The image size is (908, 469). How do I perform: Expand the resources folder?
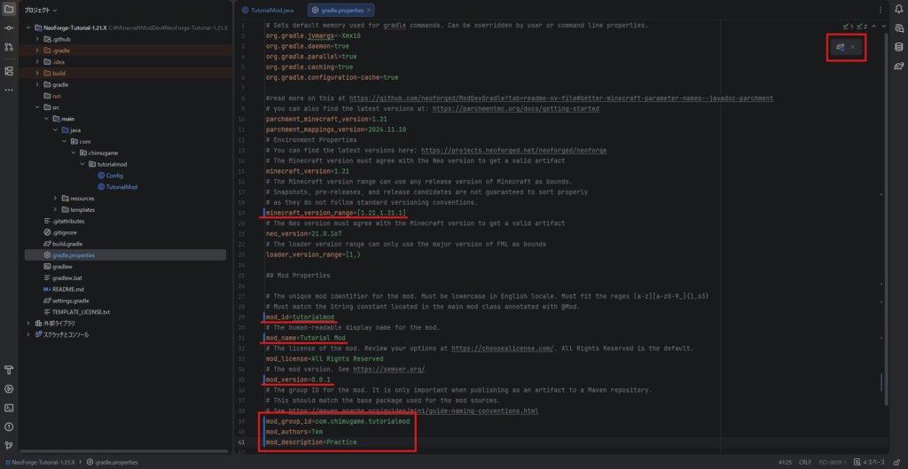click(x=55, y=198)
